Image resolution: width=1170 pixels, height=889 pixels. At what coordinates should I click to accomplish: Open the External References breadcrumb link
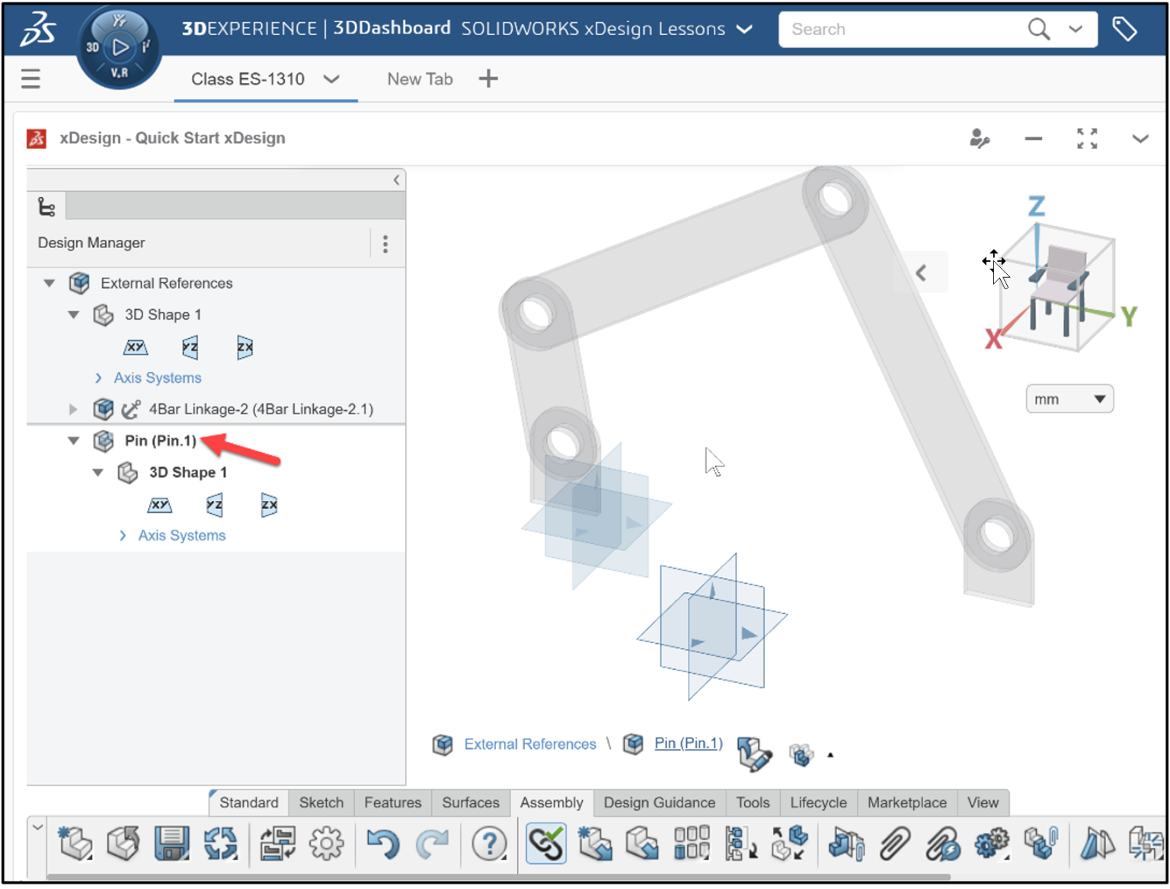coord(529,744)
